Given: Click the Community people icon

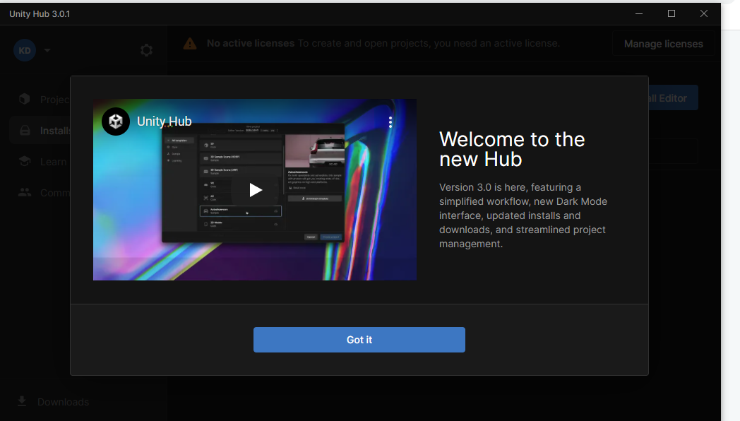Looking at the screenshot, I should (x=25, y=192).
